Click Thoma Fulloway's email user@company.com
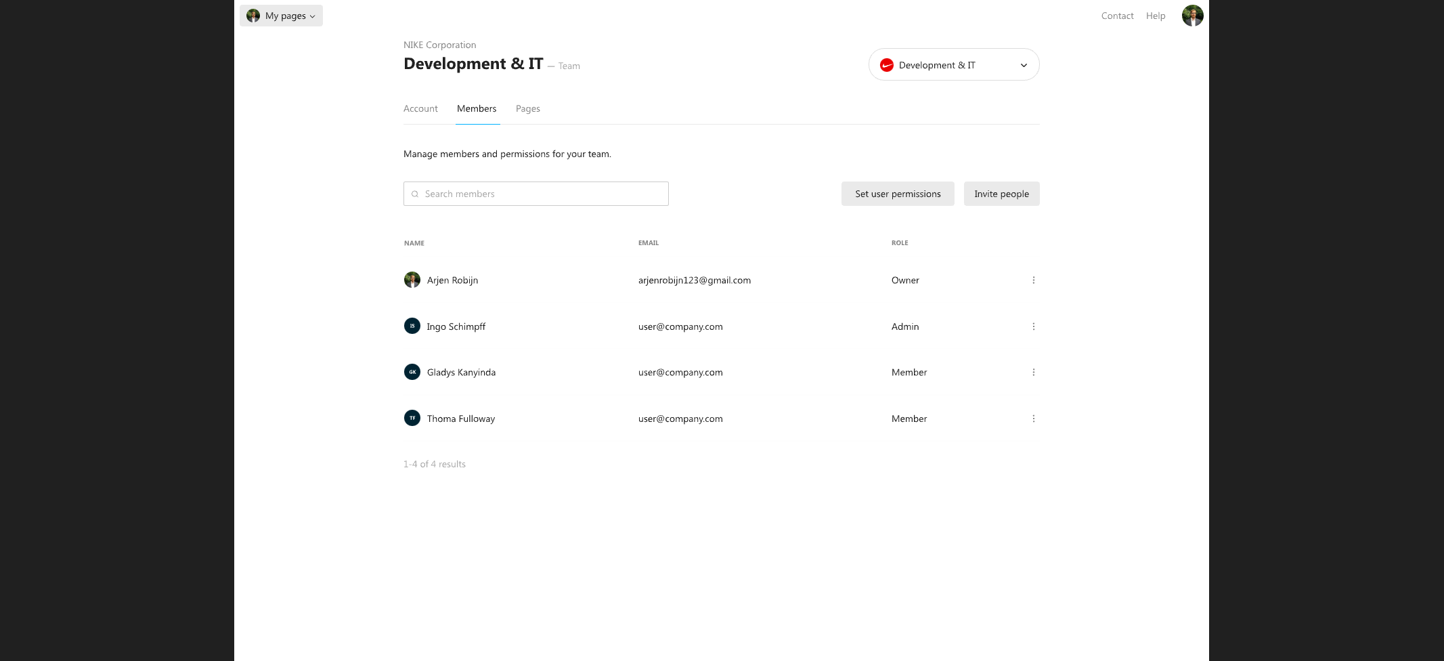Screen dimensions: 1444x661 pyautogui.click(x=680, y=419)
